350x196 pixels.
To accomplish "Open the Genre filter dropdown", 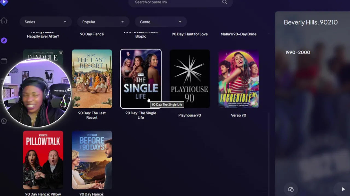I will (x=161, y=22).
